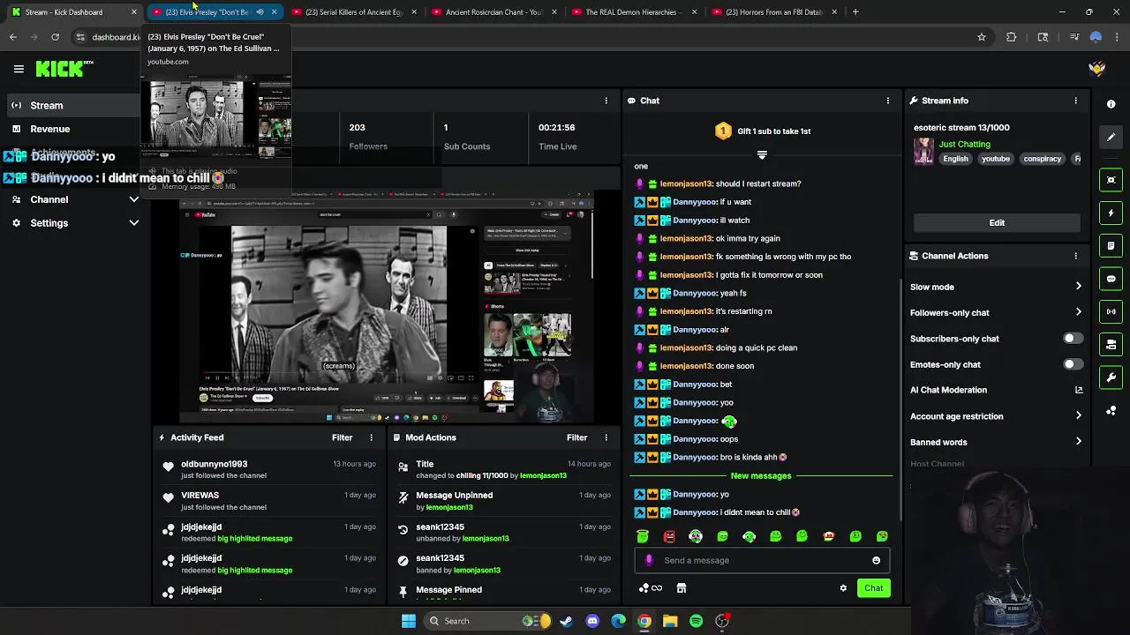This screenshot has width=1130, height=635.
Task: Open OBS Studio from the taskbar
Action: [722, 621]
